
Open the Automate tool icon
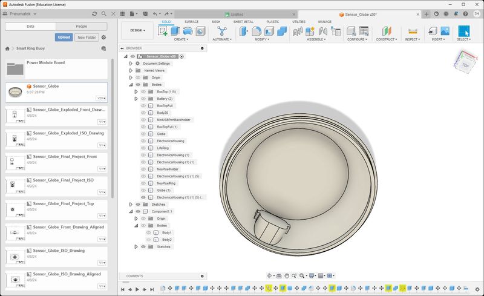(221, 31)
